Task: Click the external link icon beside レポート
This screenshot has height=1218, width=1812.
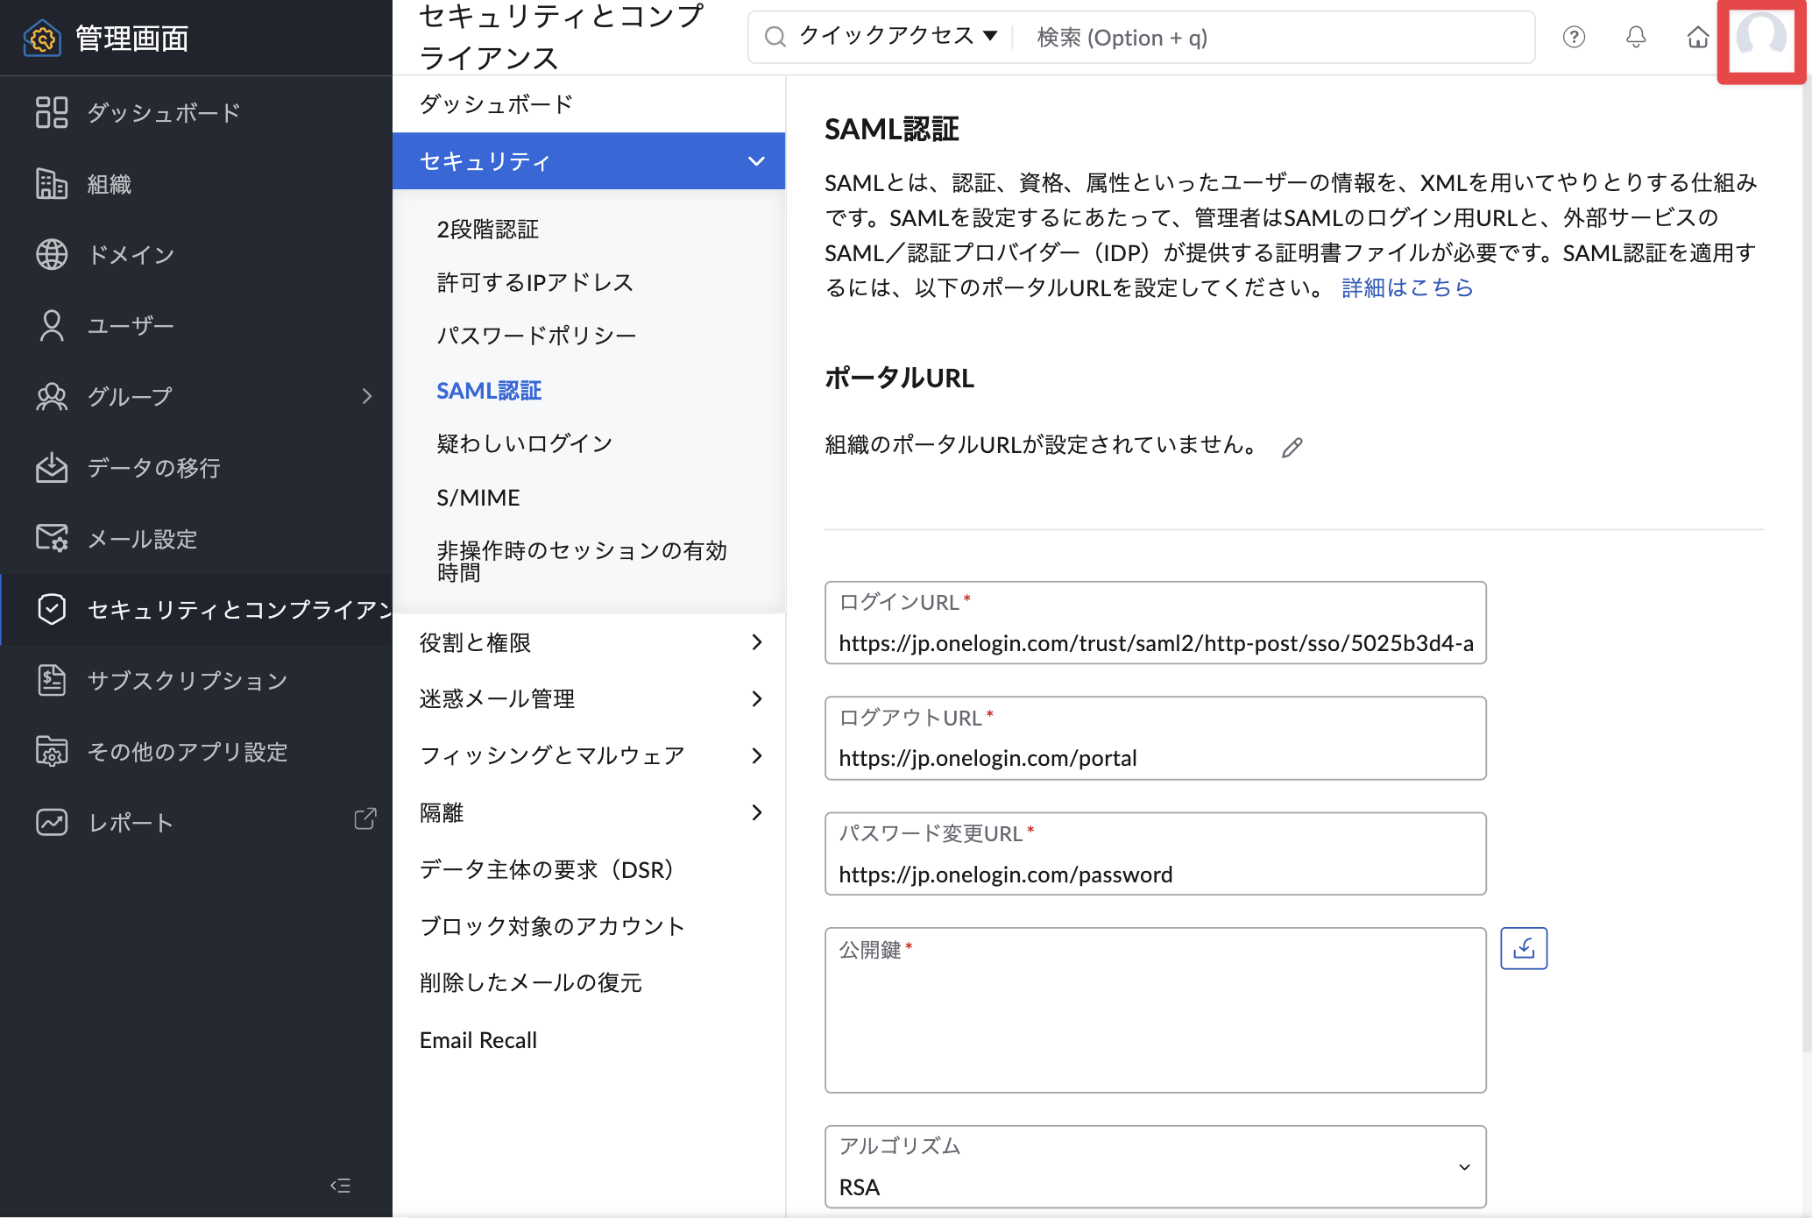Action: click(x=365, y=818)
